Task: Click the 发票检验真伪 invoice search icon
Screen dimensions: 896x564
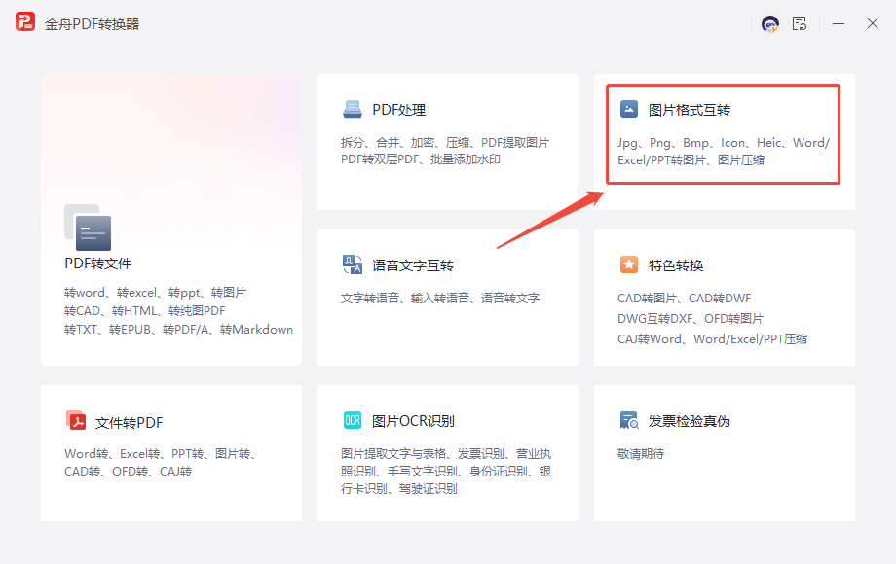Action: [629, 420]
